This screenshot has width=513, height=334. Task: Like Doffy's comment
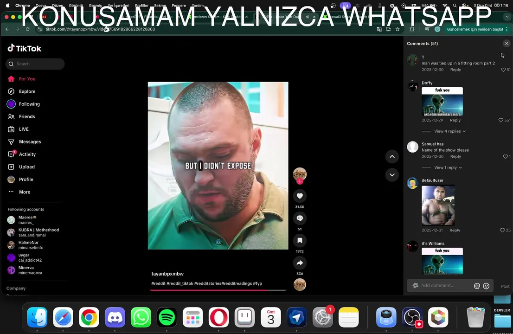[500, 121]
